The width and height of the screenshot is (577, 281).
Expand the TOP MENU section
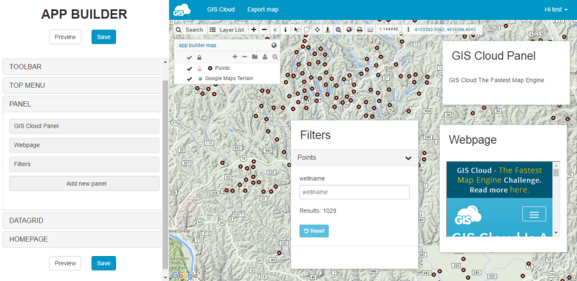[83, 85]
